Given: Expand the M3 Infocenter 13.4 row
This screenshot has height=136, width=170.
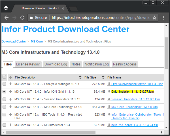Looking at the screenshot, I should coord(10,125).
